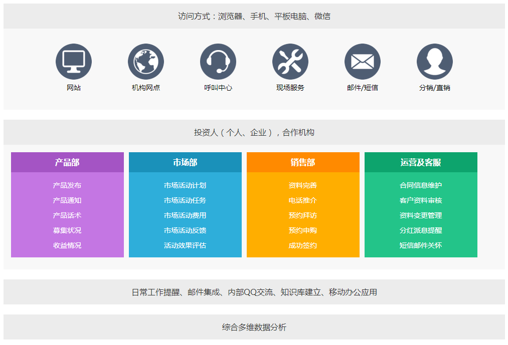Click the person silhouette icon for 分销/直销
This screenshot has height=345, width=508.
[435, 62]
